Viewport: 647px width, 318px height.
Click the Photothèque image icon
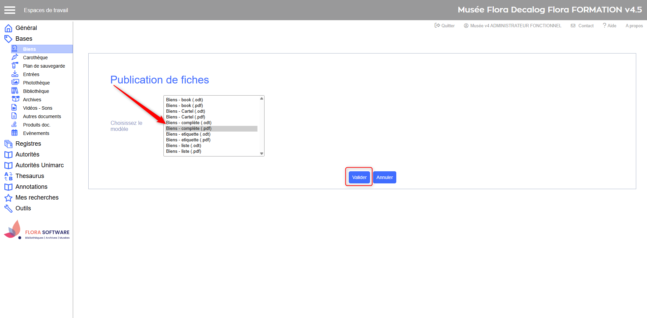coord(15,82)
